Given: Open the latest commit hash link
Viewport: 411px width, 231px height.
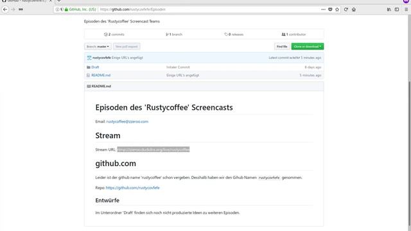Looking at the screenshot, I should [295, 58].
